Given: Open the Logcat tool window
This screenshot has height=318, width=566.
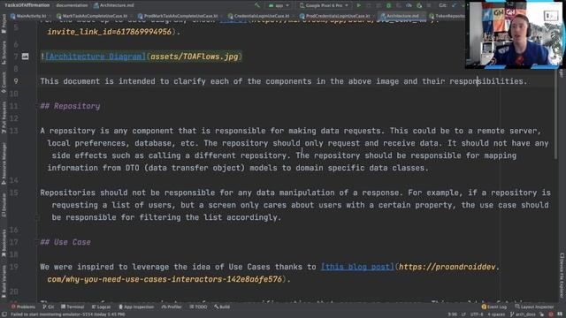Looking at the screenshot, I should coord(102,307).
